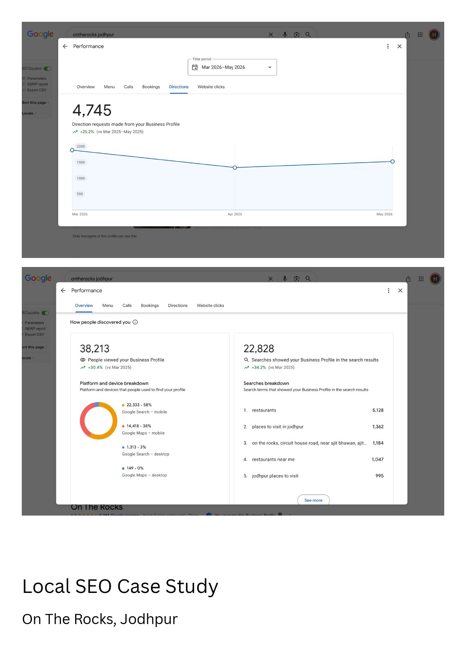Click Google logo above the Directions dialog

coord(40,34)
